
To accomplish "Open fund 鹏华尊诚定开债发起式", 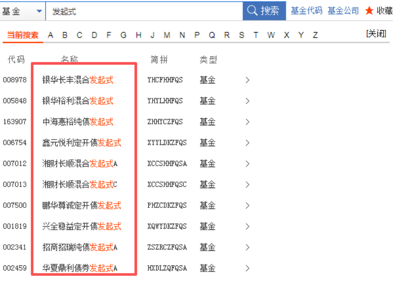I will point(82,206).
